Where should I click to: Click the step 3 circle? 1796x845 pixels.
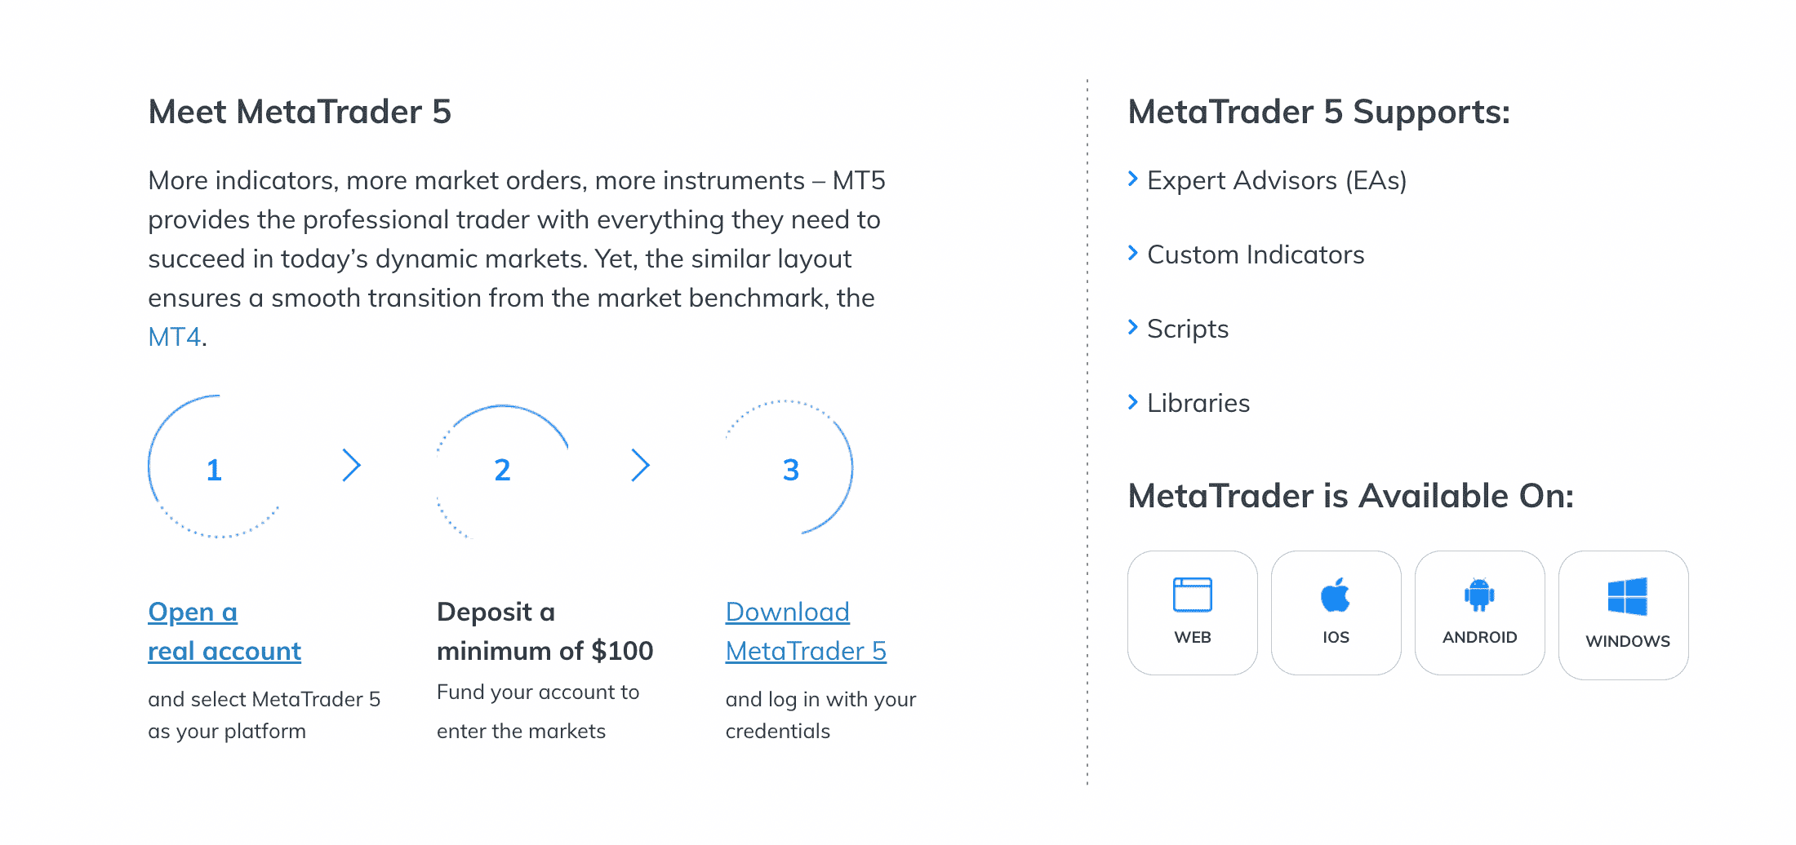[x=790, y=468]
